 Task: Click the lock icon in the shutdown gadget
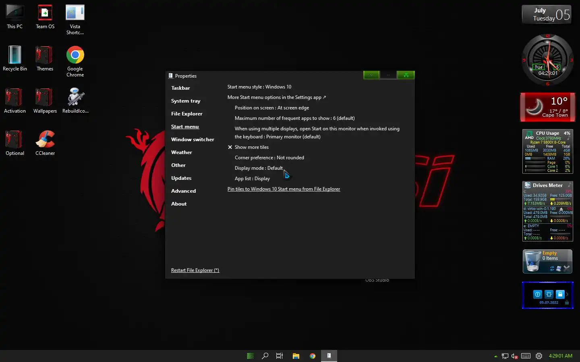coord(560,294)
